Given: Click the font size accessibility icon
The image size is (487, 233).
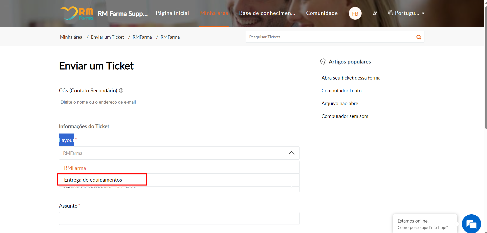Looking at the screenshot, I should (x=375, y=13).
